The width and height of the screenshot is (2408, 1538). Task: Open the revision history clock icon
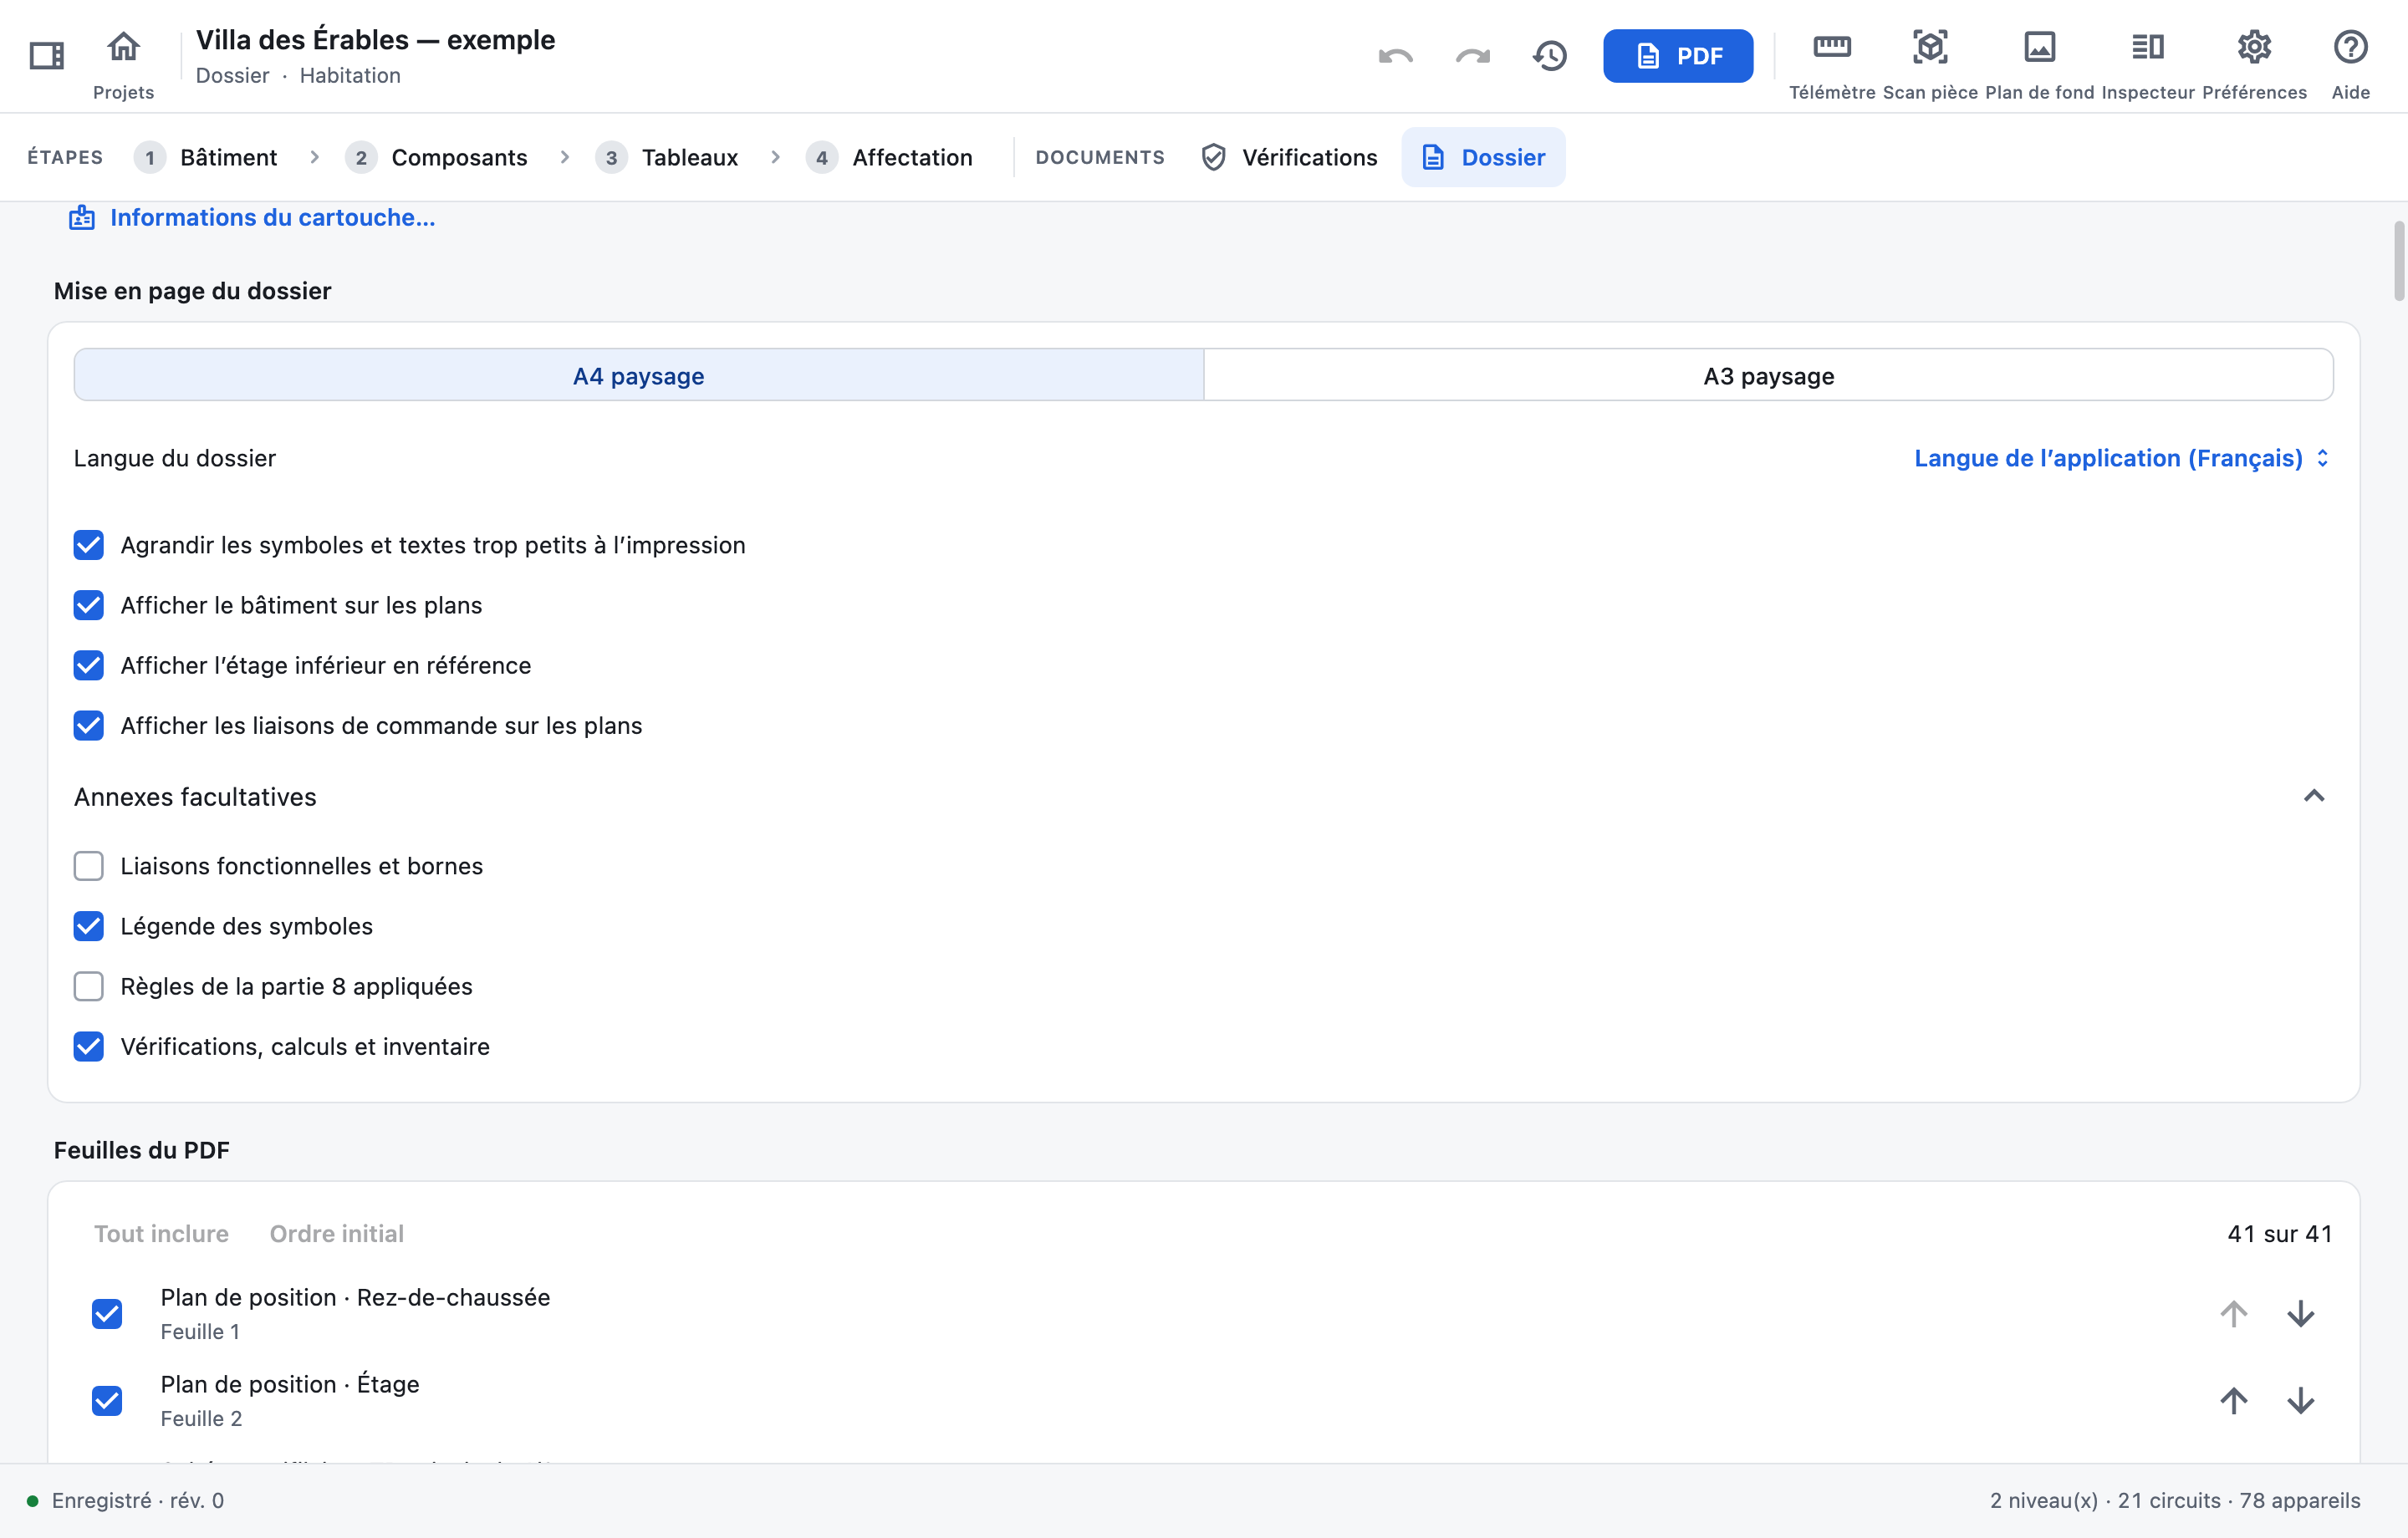pyautogui.click(x=1550, y=56)
